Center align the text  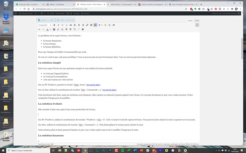(79, 25)
